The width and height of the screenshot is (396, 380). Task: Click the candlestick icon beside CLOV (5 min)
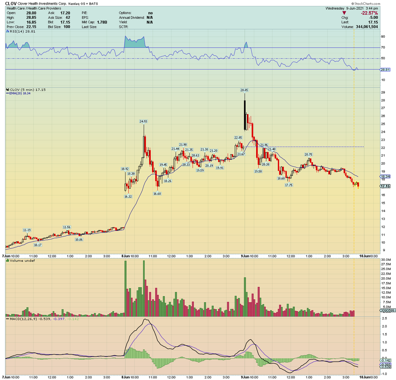click(x=8, y=90)
